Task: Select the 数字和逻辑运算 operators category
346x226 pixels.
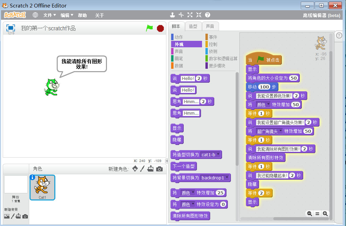Action: pyautogui.click(x=221, y=59)
